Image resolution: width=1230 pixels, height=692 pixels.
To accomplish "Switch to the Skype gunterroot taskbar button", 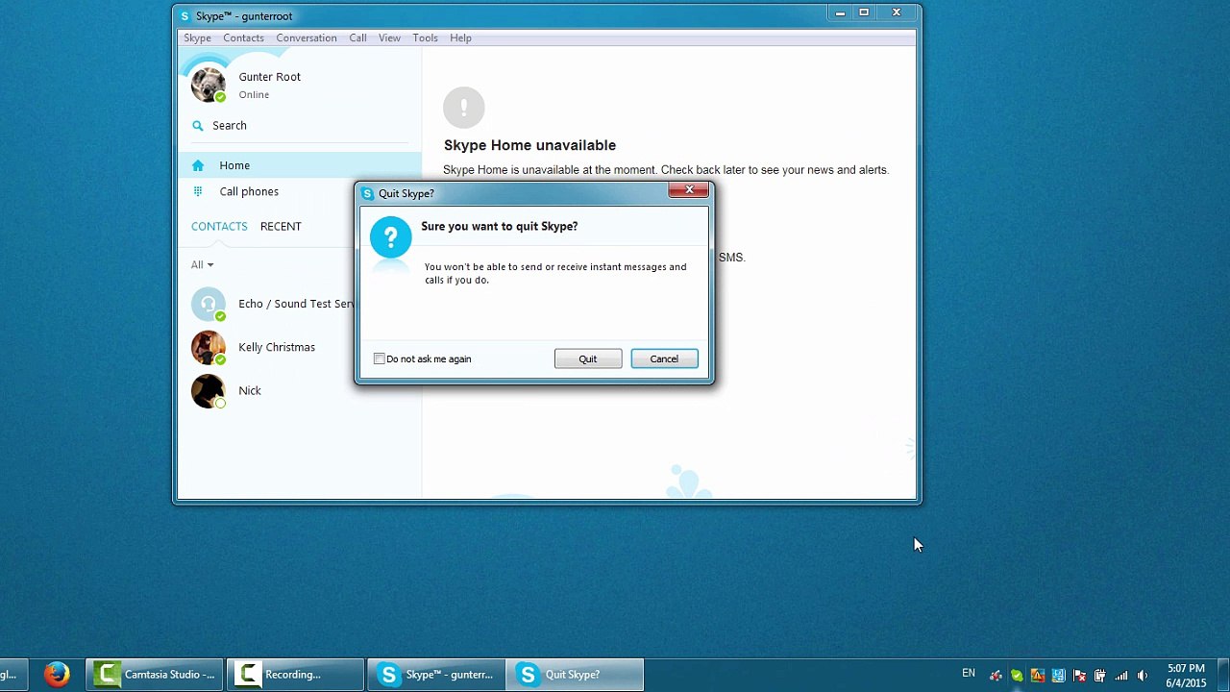I will 435,674.
